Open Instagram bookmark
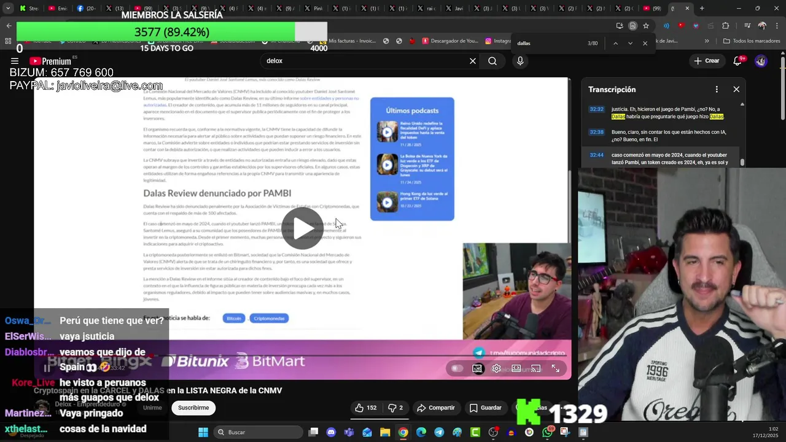 pyautogui.click(x=498, y=41)
